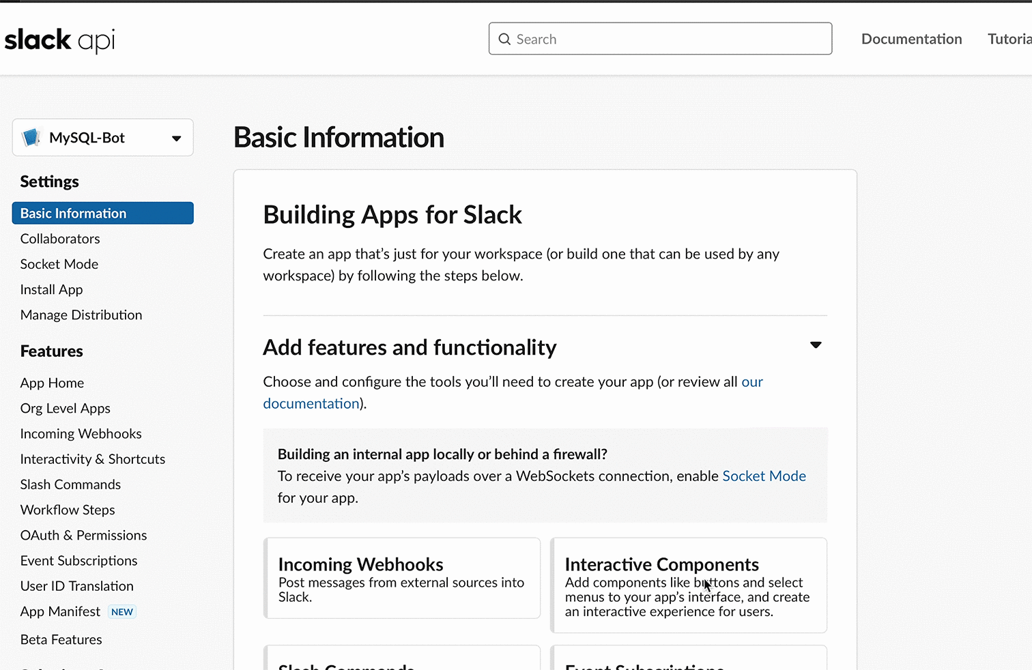Click the NEW badge beside App Manifest
The width and height of the screenshot is (1032, 670).
point(122,612)
